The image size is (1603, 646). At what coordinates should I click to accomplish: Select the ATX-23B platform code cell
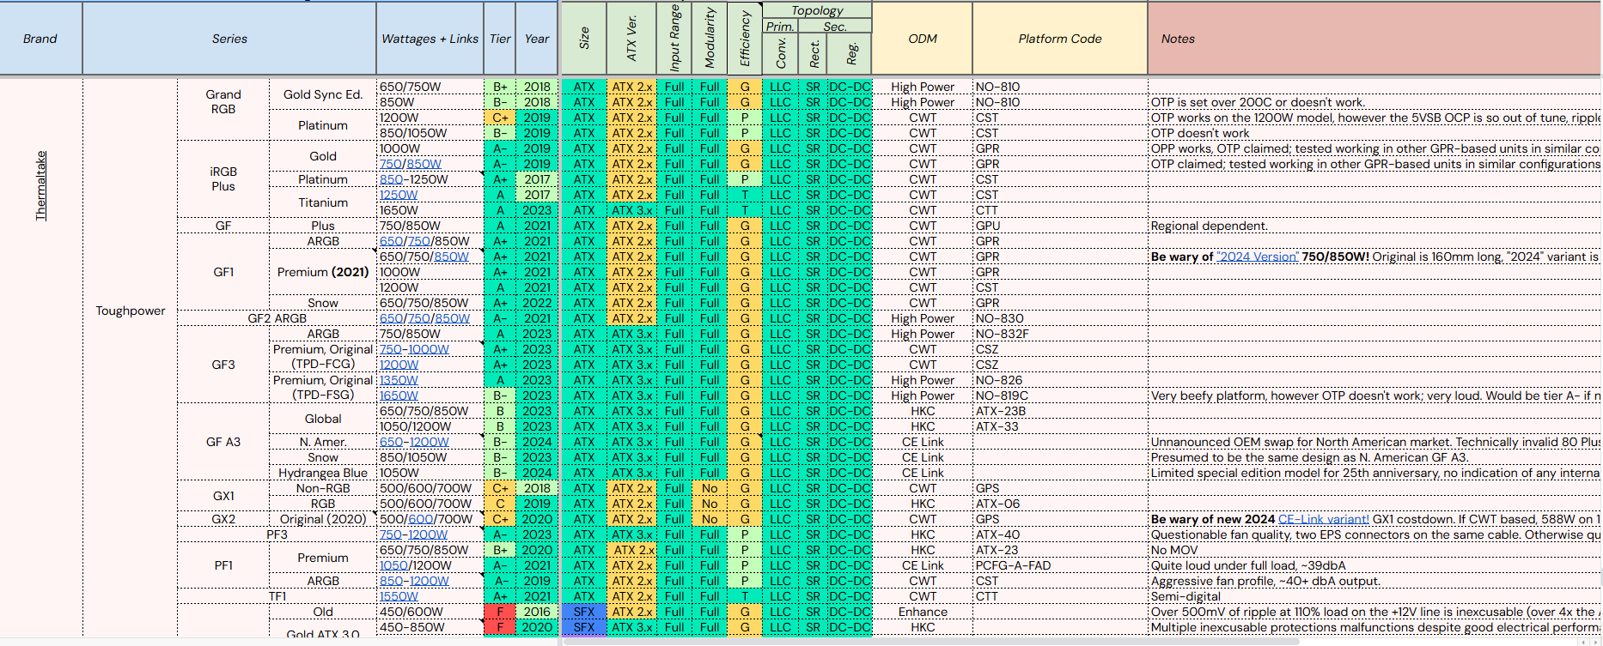[x=1060, y=411]
